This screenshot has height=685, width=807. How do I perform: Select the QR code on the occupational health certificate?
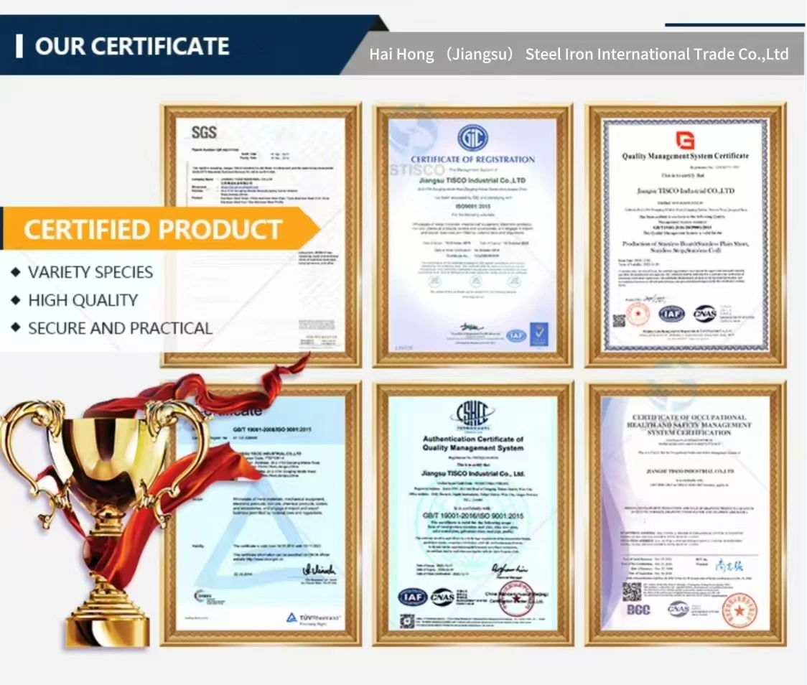(x=633, y=592)
